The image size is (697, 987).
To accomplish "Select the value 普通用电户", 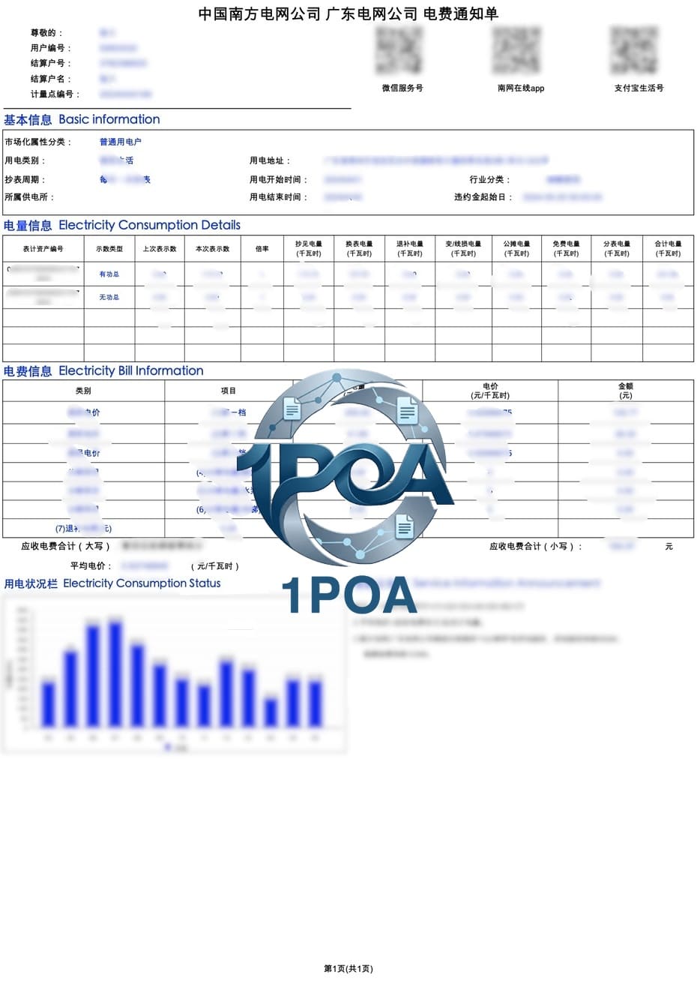I will [x=121, y=142].
